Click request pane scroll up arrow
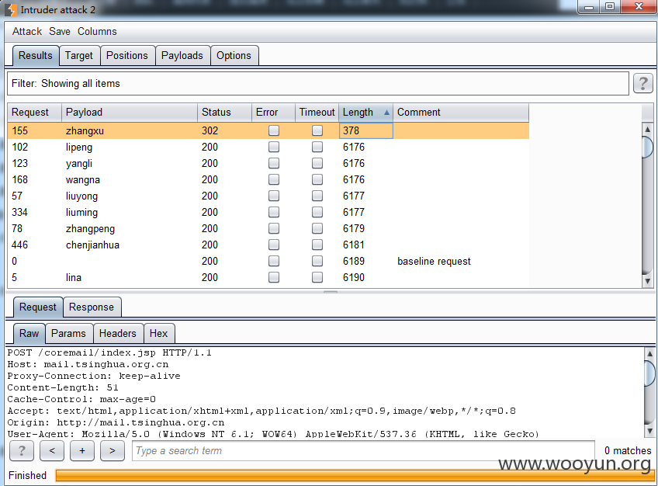 click(x=649, y=354)
